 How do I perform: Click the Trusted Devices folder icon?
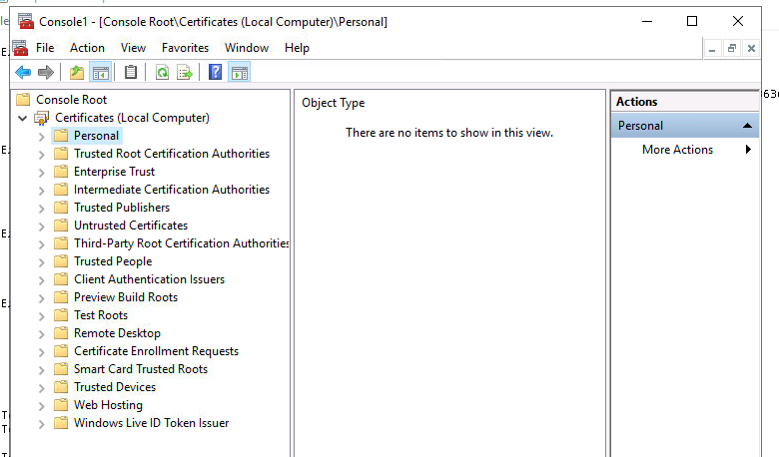click(61, 387)
